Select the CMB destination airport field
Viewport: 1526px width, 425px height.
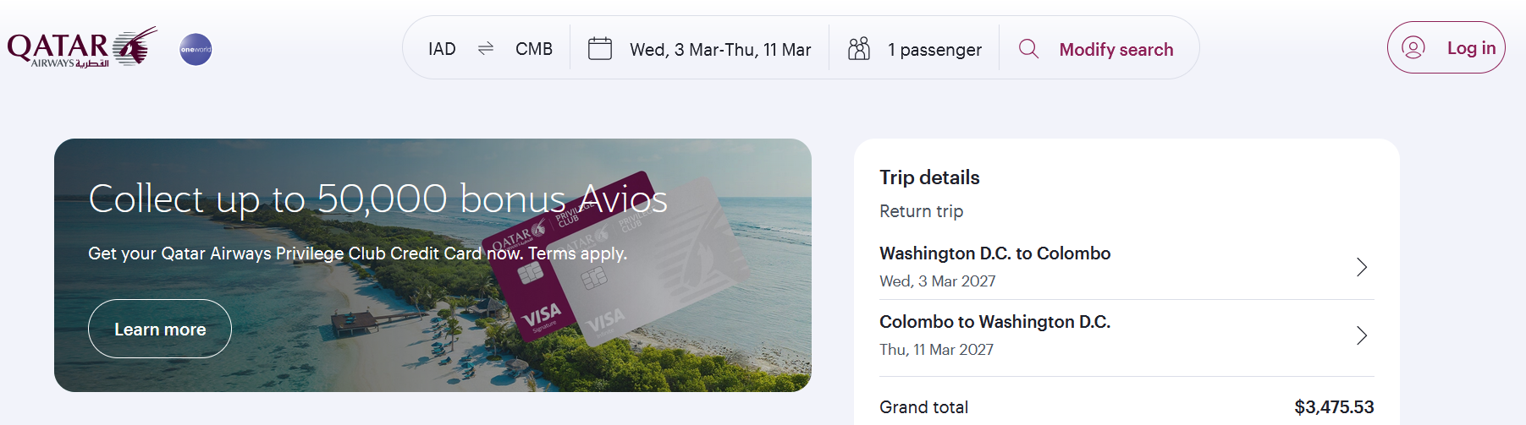point(534,49)
